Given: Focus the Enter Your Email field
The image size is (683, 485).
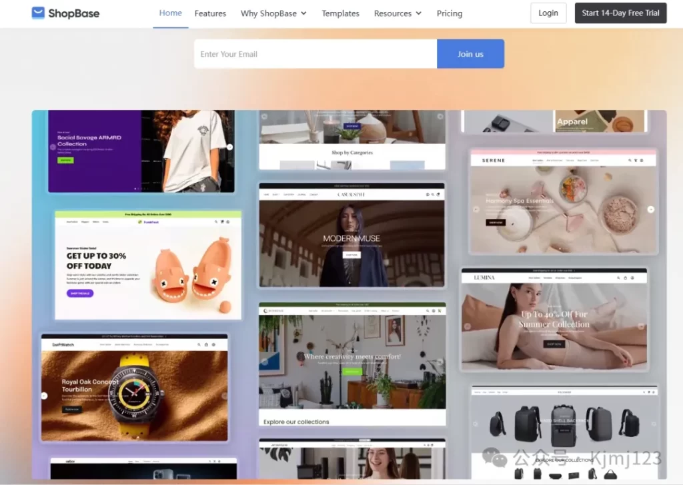Looking at the screenshot, I should [x=315, y=54].
